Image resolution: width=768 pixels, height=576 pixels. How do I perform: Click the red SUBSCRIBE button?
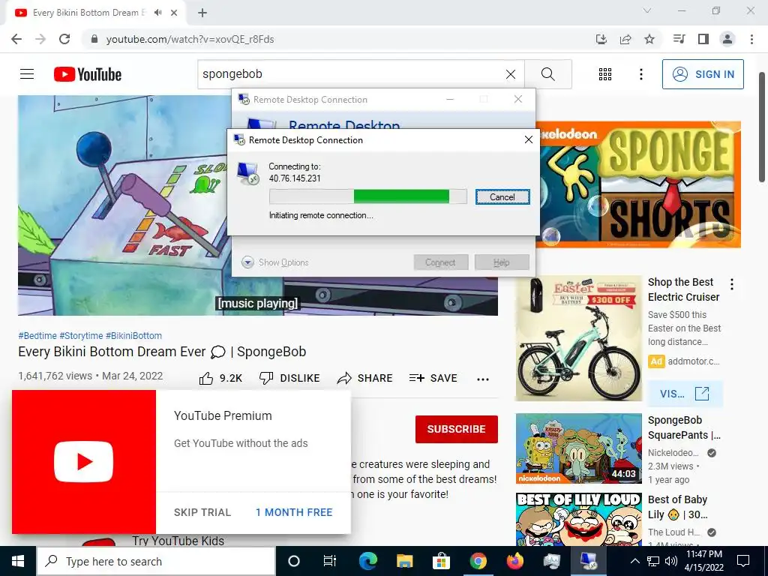point(457,429)
